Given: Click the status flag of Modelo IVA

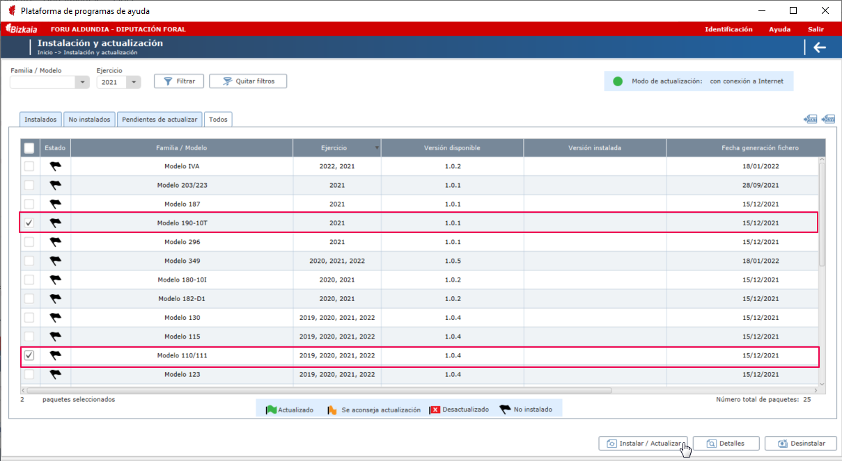Looking at the screenshot, I should coord(56,166).
